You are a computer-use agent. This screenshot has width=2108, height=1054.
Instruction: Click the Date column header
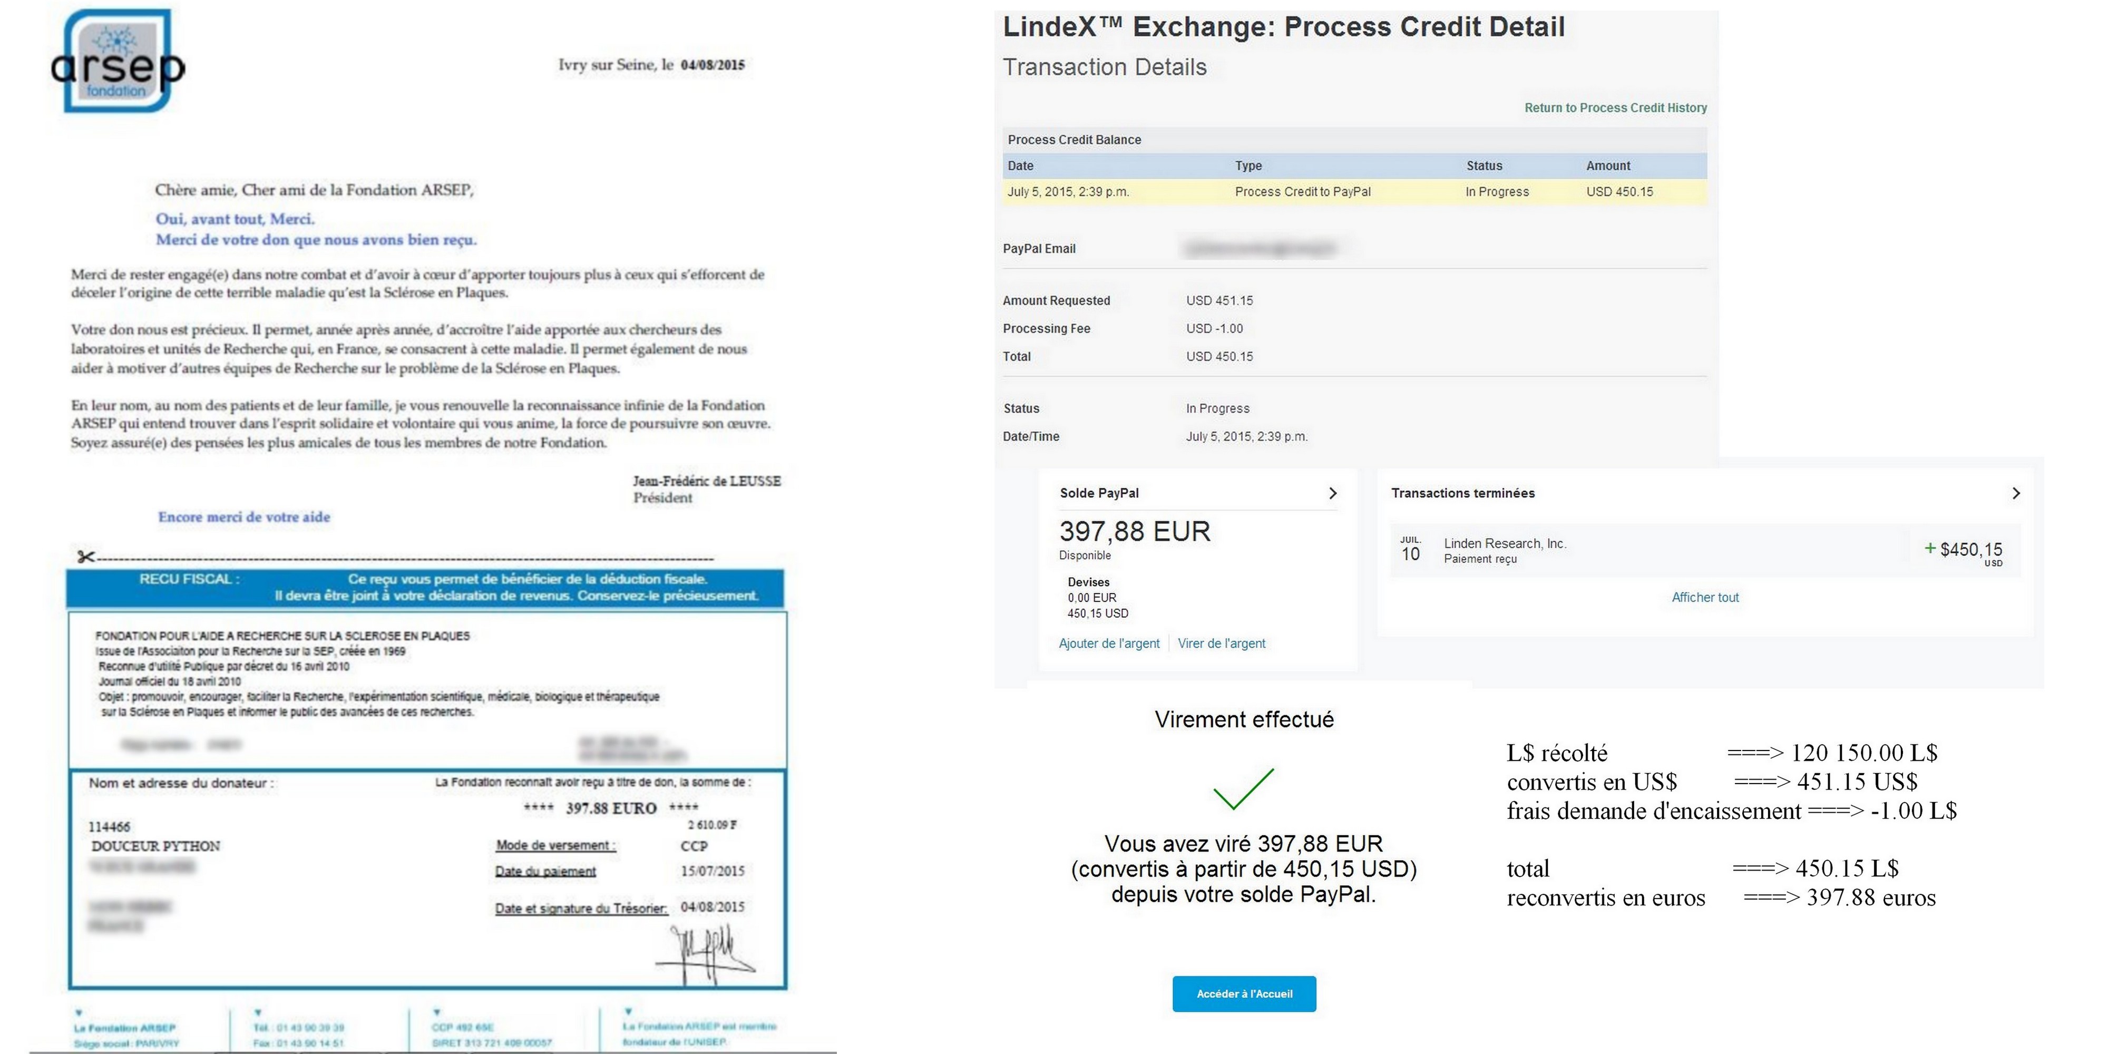pos(1020,166)
